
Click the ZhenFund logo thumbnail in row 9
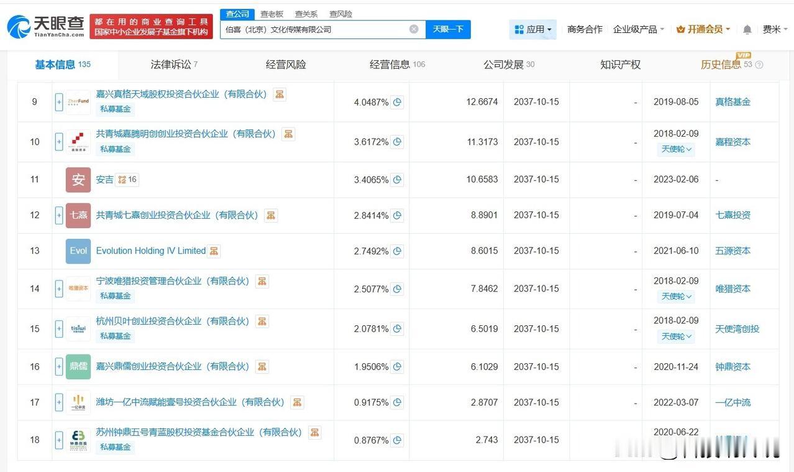(78, 102)
